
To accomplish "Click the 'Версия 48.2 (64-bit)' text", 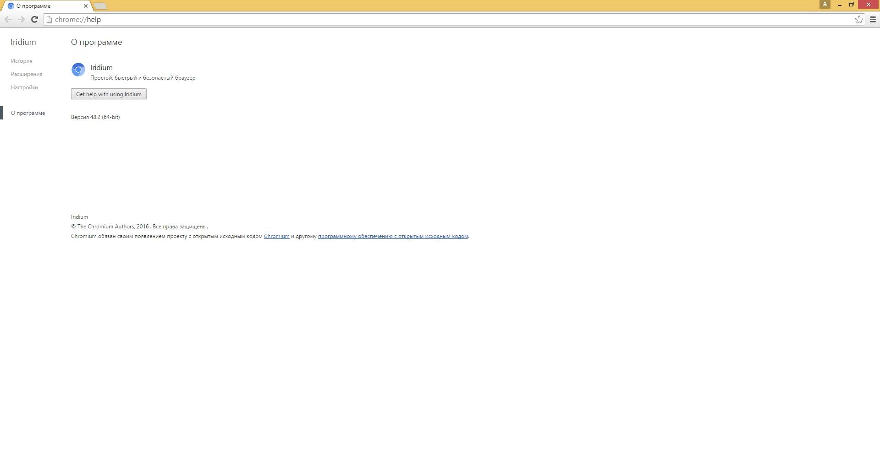I will click(x=95, y=117).
